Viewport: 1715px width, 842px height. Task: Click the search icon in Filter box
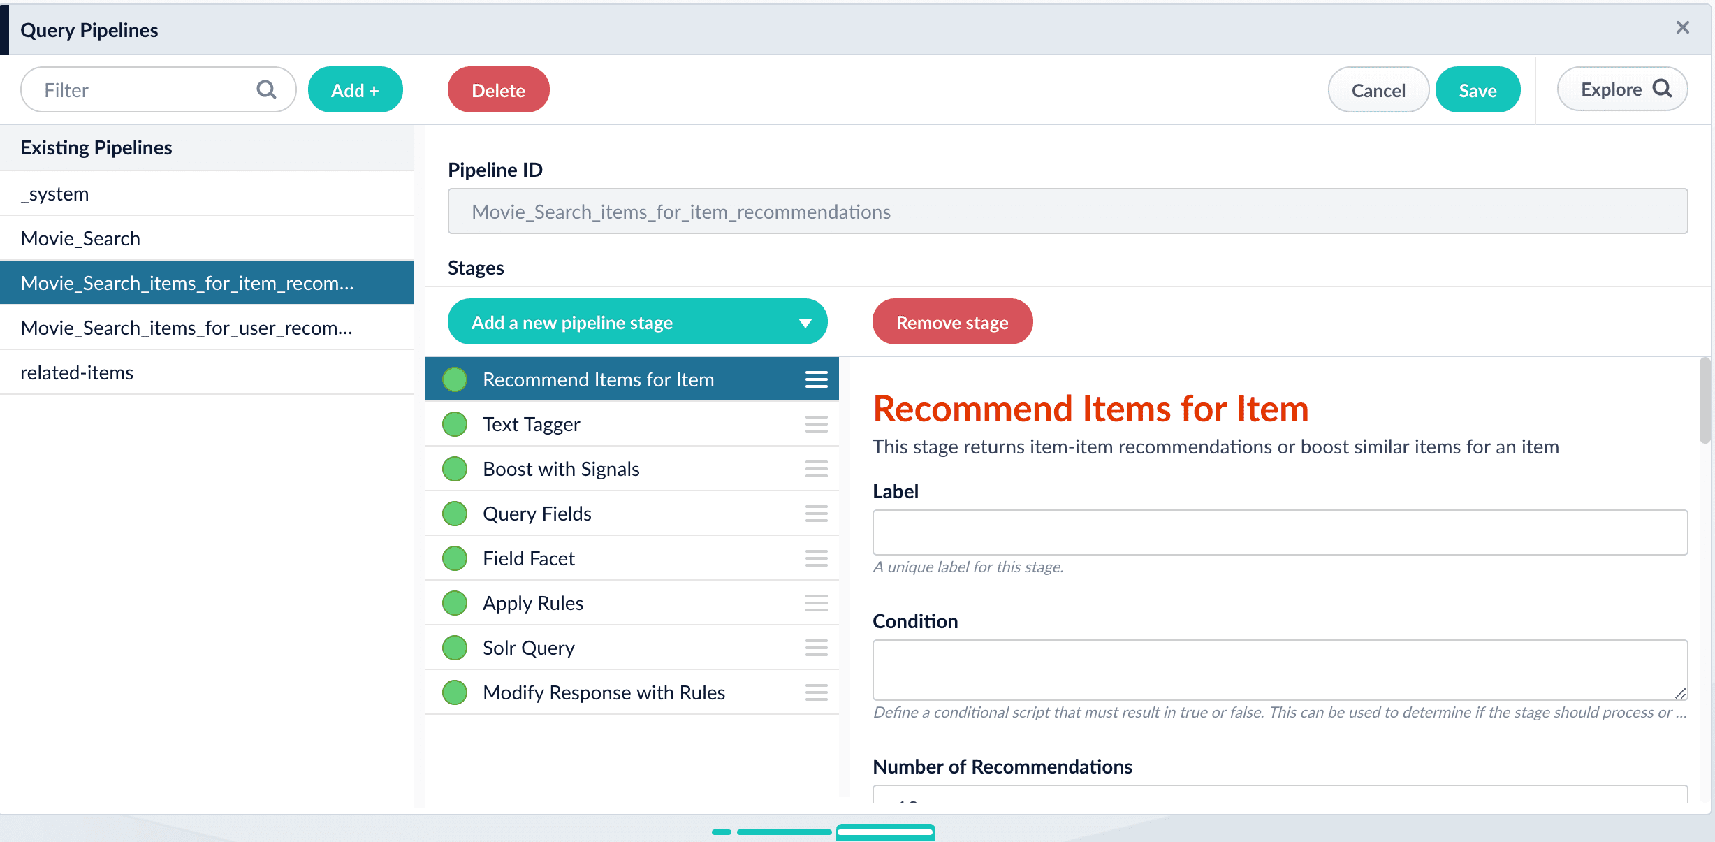tap(266, 89)
